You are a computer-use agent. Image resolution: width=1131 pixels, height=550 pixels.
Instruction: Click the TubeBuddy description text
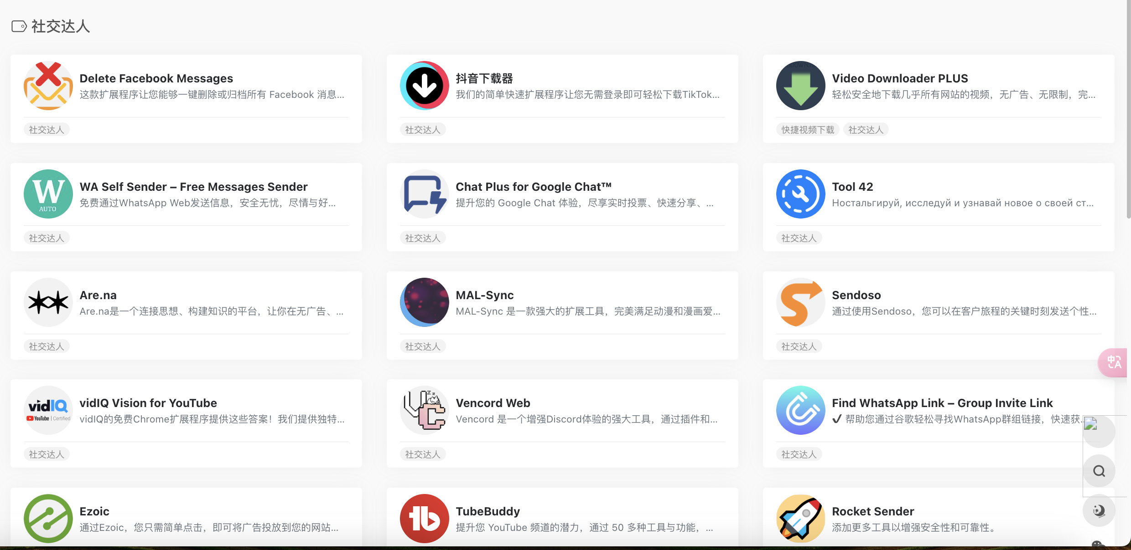tap(585, 528)
